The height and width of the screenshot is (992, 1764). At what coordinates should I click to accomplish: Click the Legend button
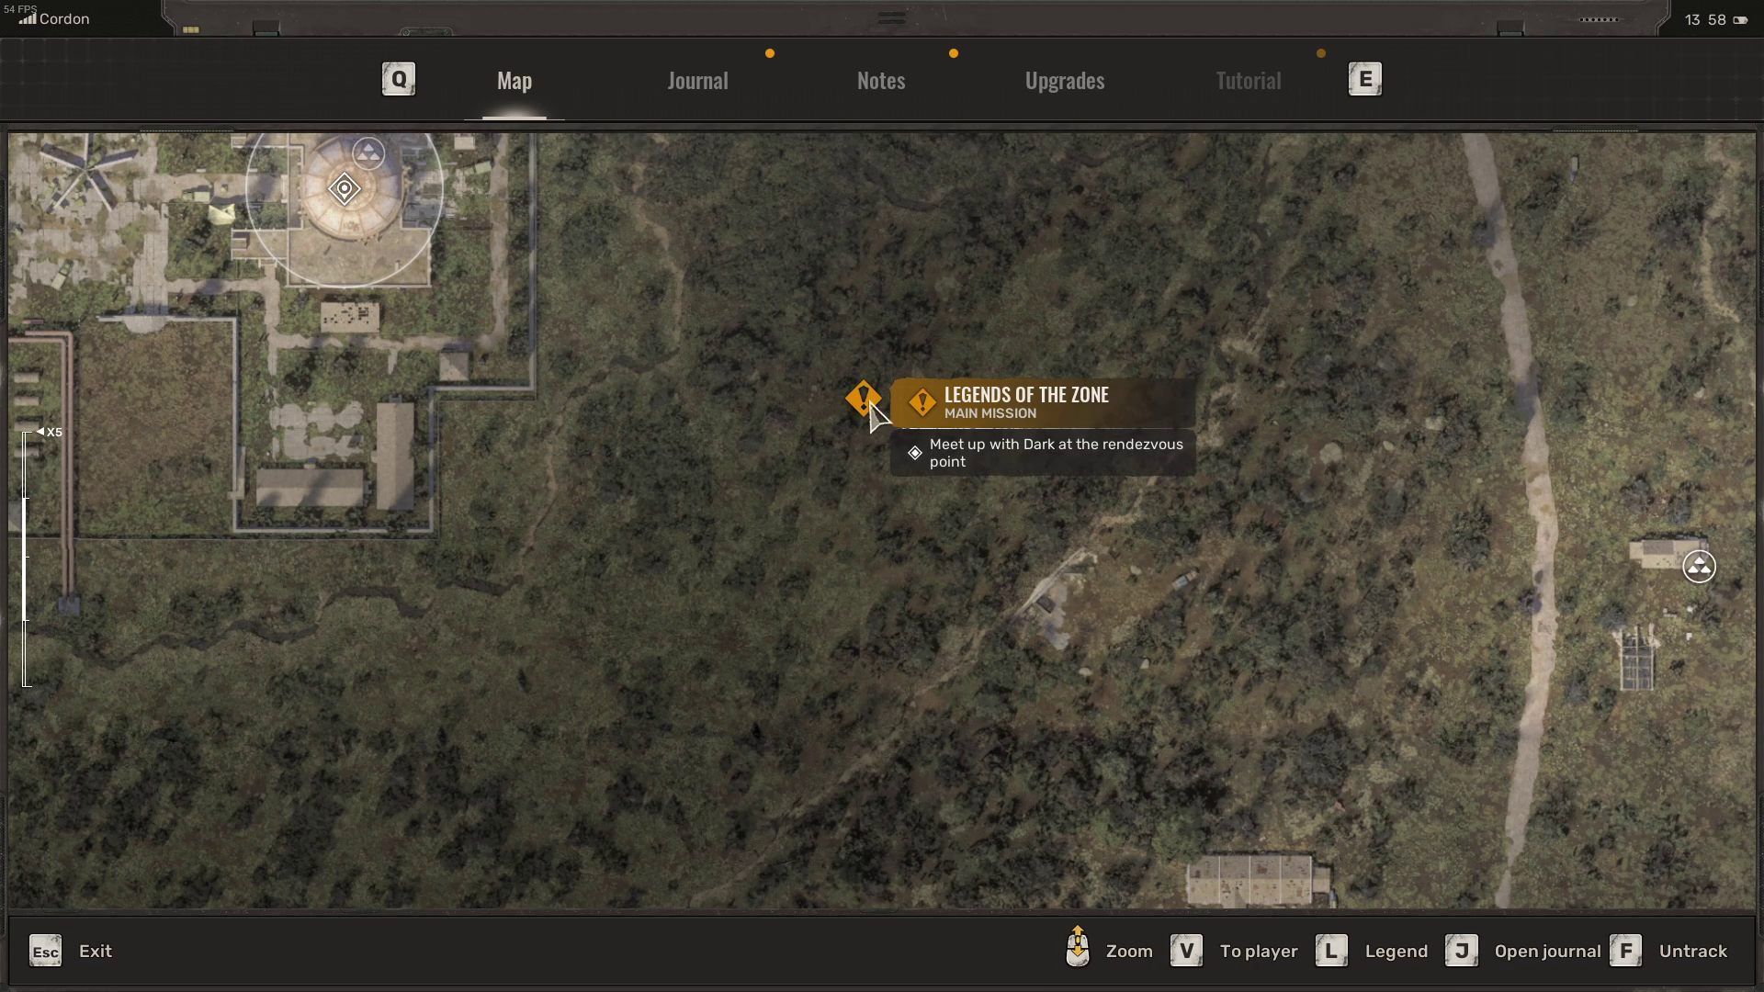(1395, 952)
